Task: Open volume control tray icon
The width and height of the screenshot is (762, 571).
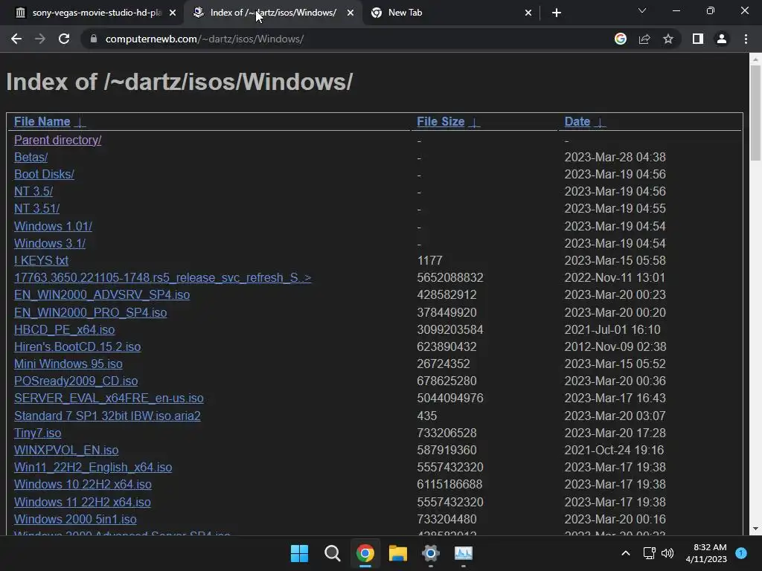Action: click(667, 553)
